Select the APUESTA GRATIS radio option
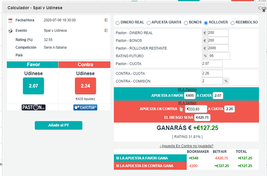 tap(149, 23)
